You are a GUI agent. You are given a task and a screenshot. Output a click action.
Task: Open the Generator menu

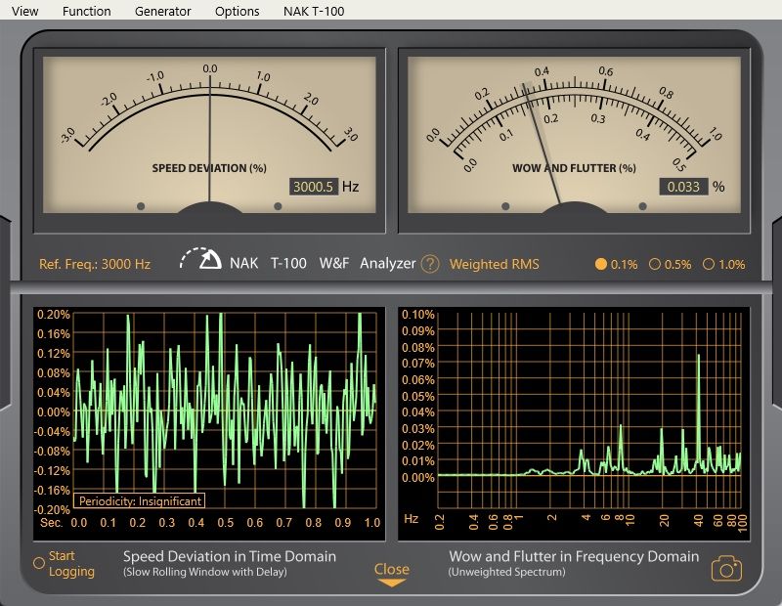pyautogui.click(x=162, y=11)
